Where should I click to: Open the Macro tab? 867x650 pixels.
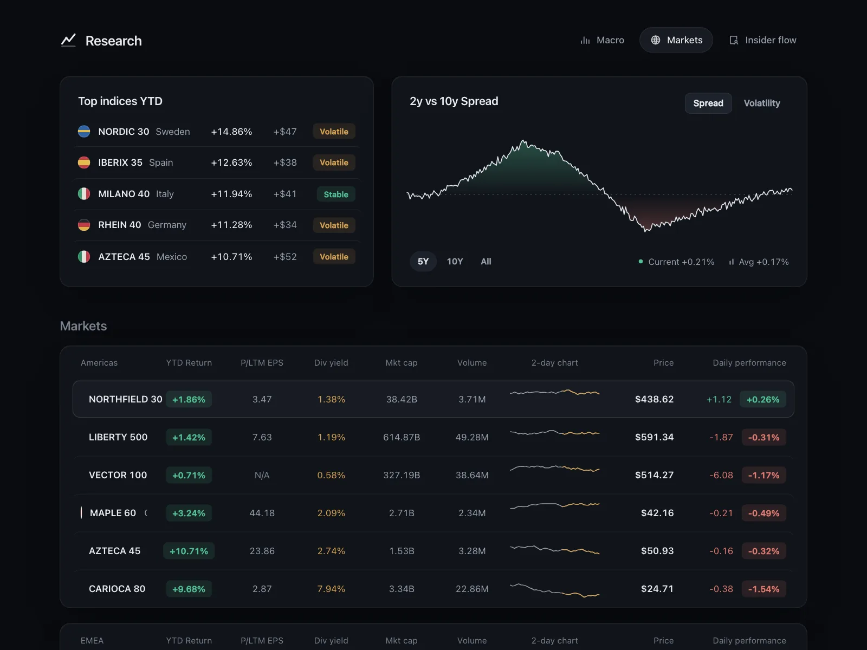602,40
